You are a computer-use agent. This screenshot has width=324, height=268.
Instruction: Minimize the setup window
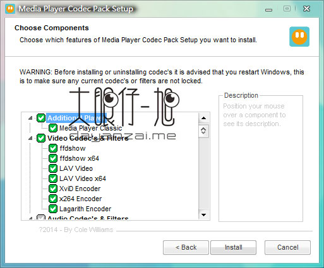pyautogui.click(x=268, y=9)
